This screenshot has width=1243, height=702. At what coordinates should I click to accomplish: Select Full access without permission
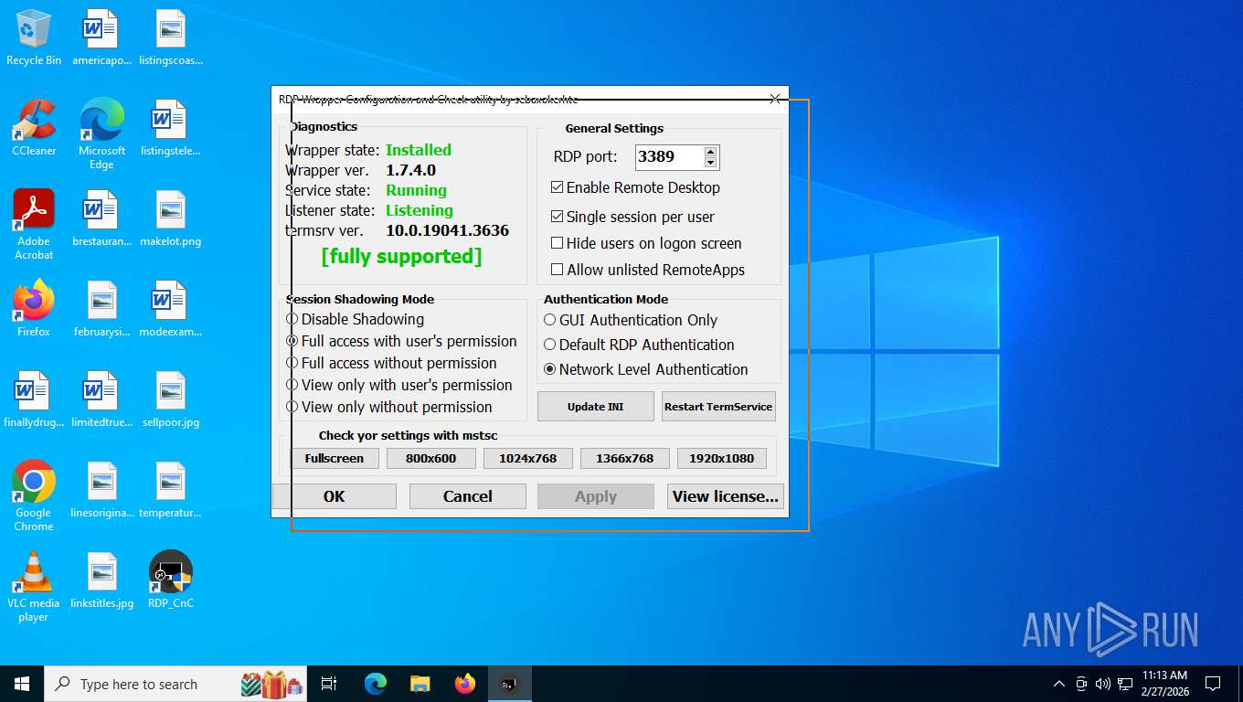click(x=392, y=363)
